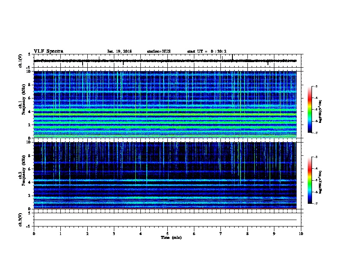Click the "2" tick on ch.2 frequency axis
This screenshot has height=262, width=339.
coord(30,196)
